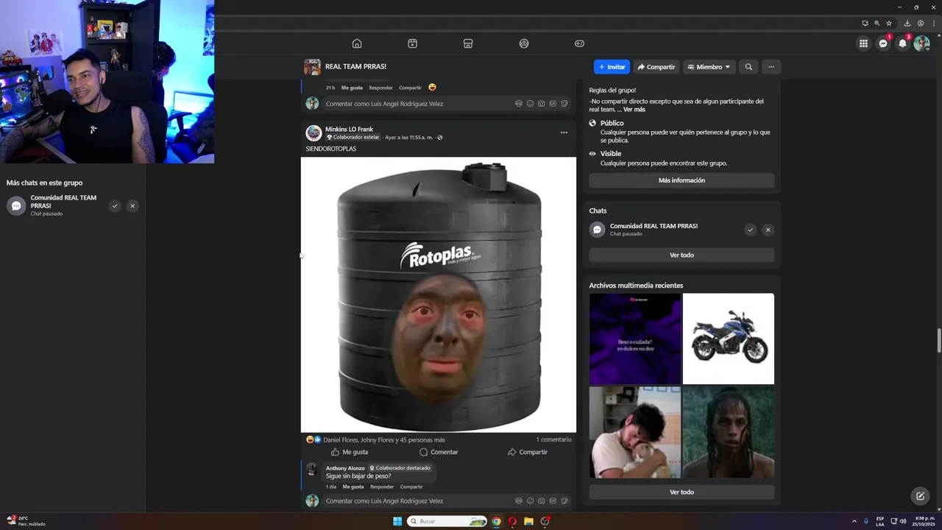This screenshot has width=942, height=530.
Task: Expand group rules with Ver más
Action: tap(634, 109)
